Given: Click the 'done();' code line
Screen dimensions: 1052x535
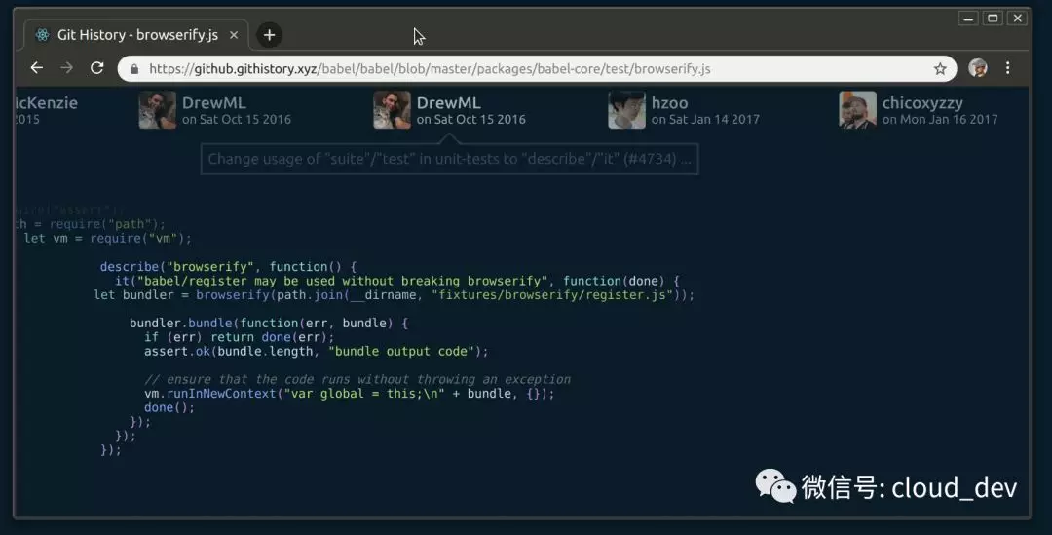Looking at the screenshot, I should coord(169,407).
